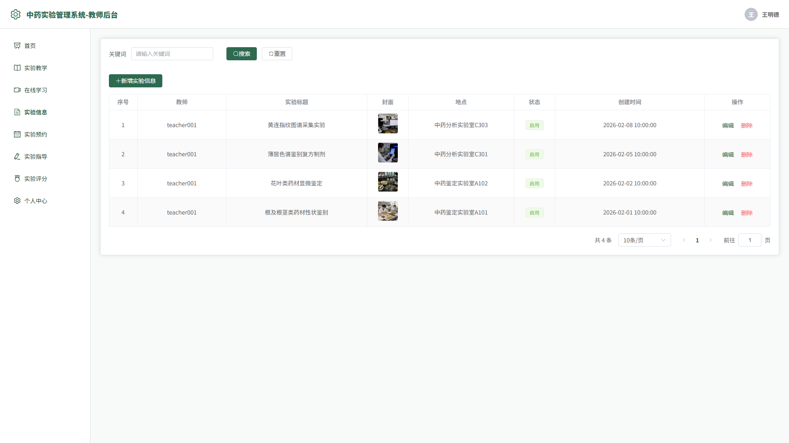Open 实验预约 menu item
Image resolution: width=789 pixels, height=443 pixels.
coord(45,134)
